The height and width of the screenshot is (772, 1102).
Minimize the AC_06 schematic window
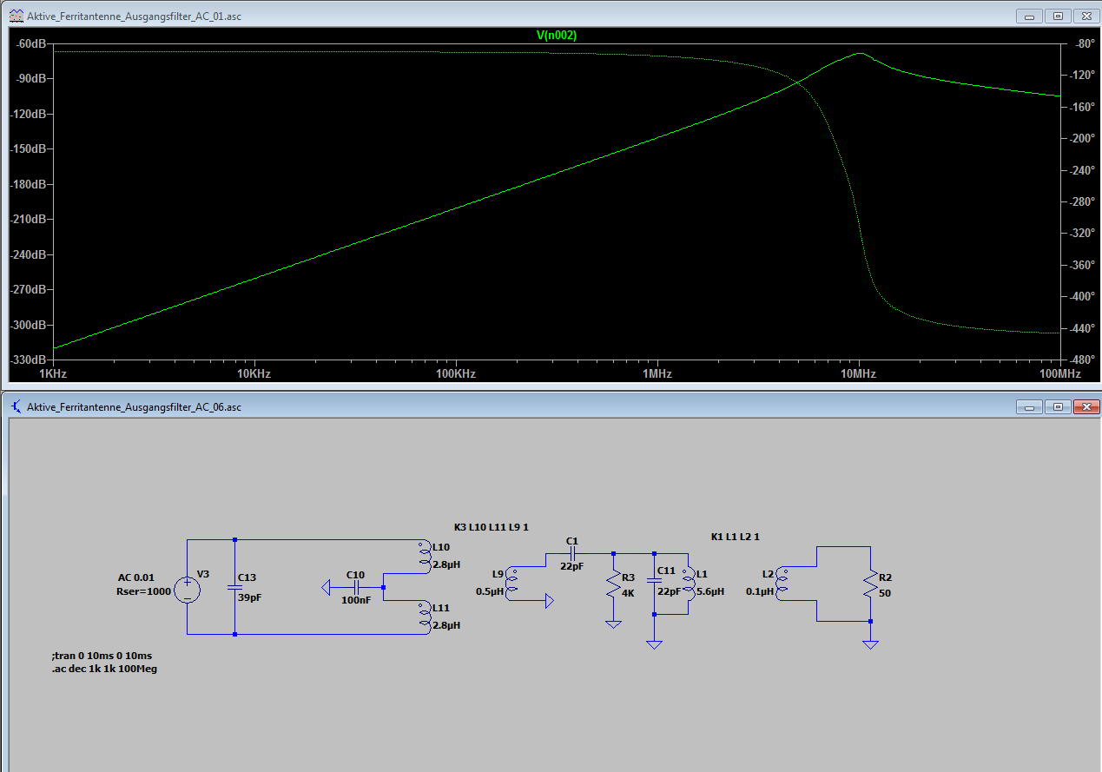pos(1031,406)
